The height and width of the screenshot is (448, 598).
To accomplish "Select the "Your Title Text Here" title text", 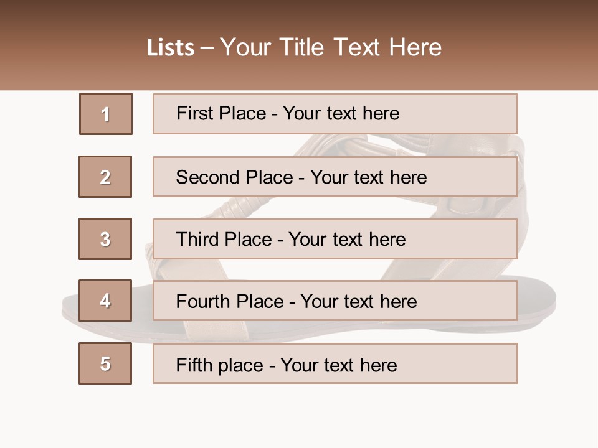I will click(x=331, y=47).
